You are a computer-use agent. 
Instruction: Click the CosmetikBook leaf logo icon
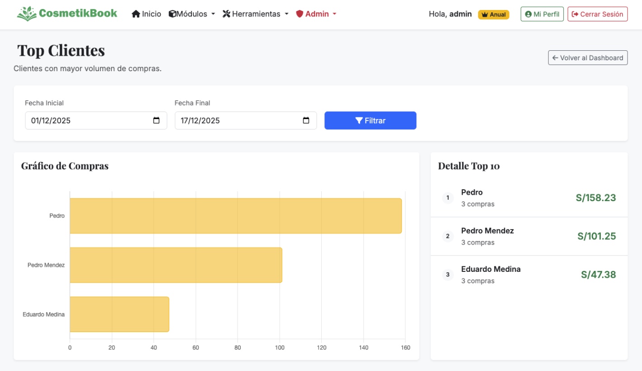tap(27, 14)
